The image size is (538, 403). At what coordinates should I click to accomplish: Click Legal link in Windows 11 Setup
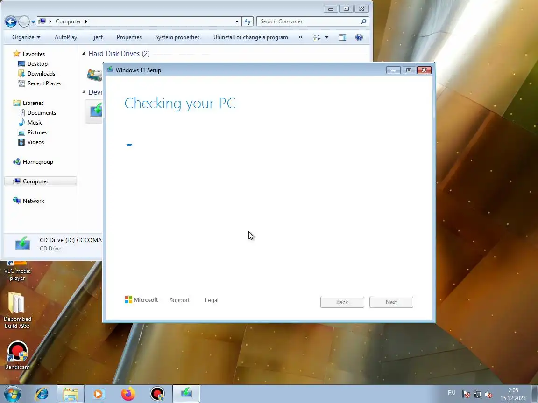tap(212, 300)
